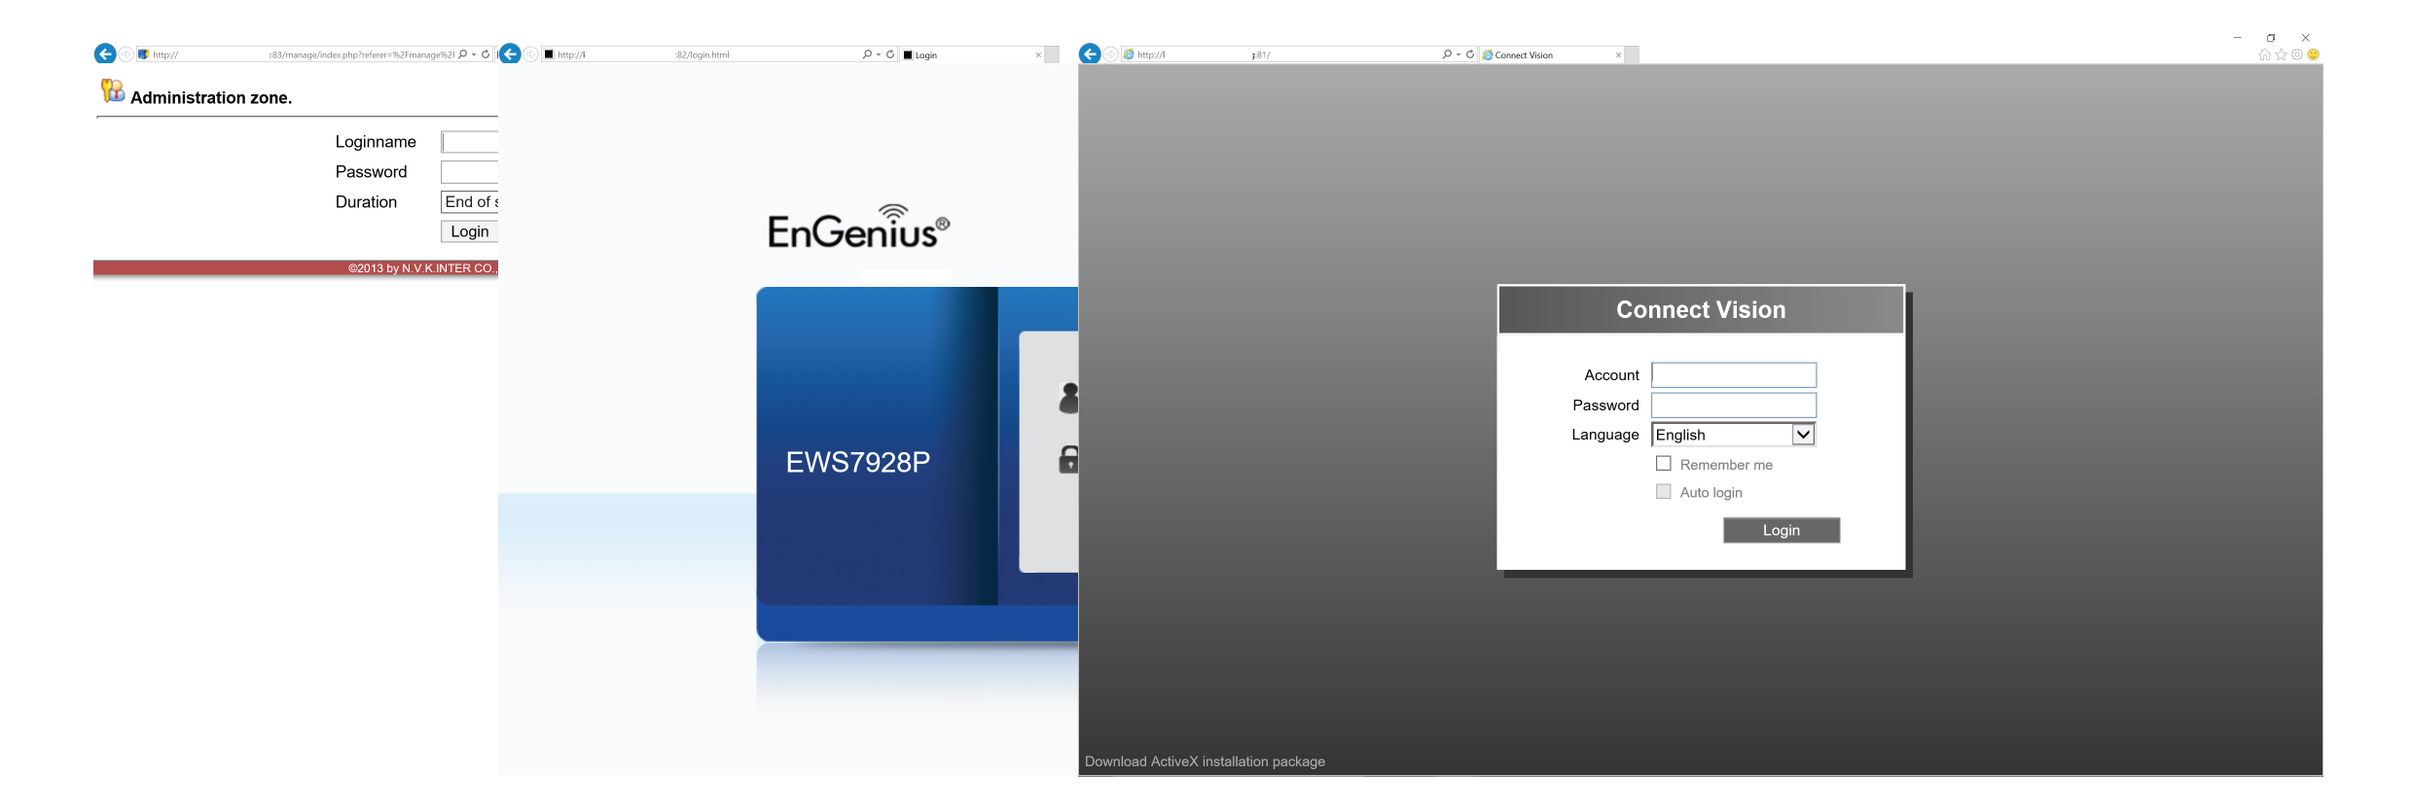Click search icon in Administration zone address bar
This screenshot has height=811, width=2413.
point(463,54)
